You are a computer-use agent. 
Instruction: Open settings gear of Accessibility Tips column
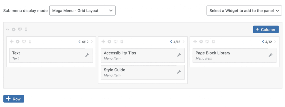coord(109,42)
